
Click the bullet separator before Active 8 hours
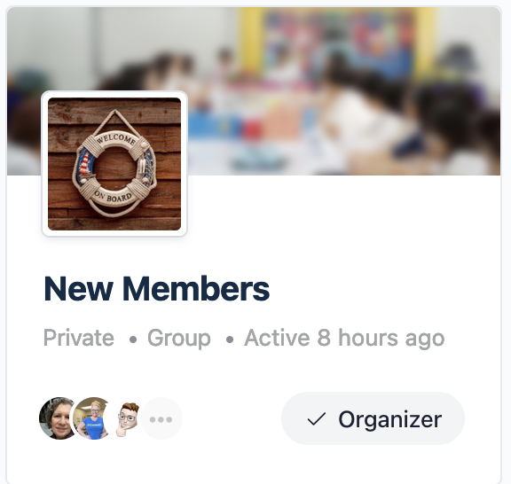click(230, 340)
